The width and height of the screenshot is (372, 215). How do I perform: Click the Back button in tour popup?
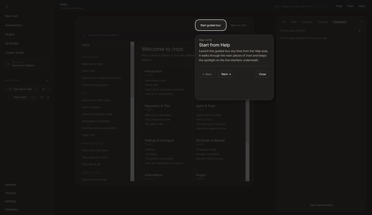207,74
